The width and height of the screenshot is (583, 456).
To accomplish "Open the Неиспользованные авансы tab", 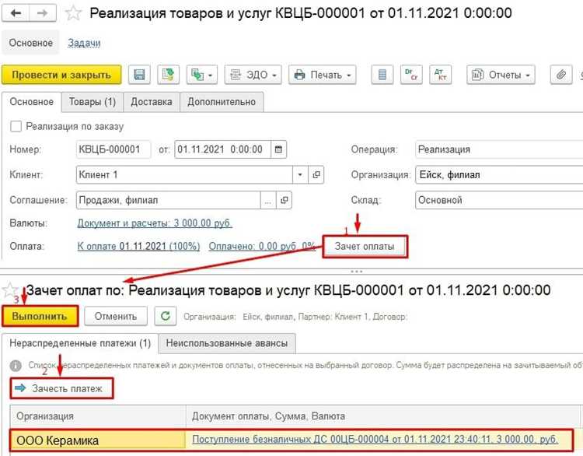I will 227,343.
